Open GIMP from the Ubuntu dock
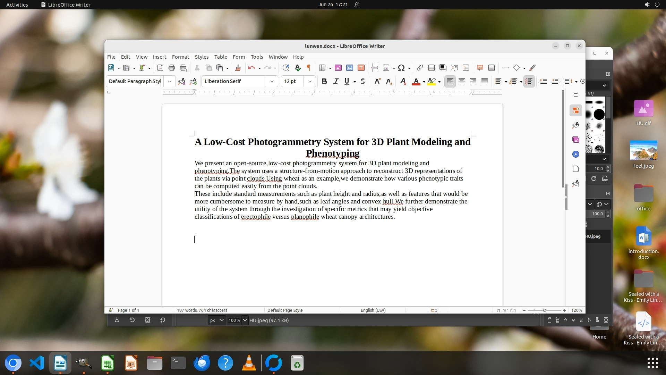The height and width of the screenshot is (375, 666). pos(84,363)
